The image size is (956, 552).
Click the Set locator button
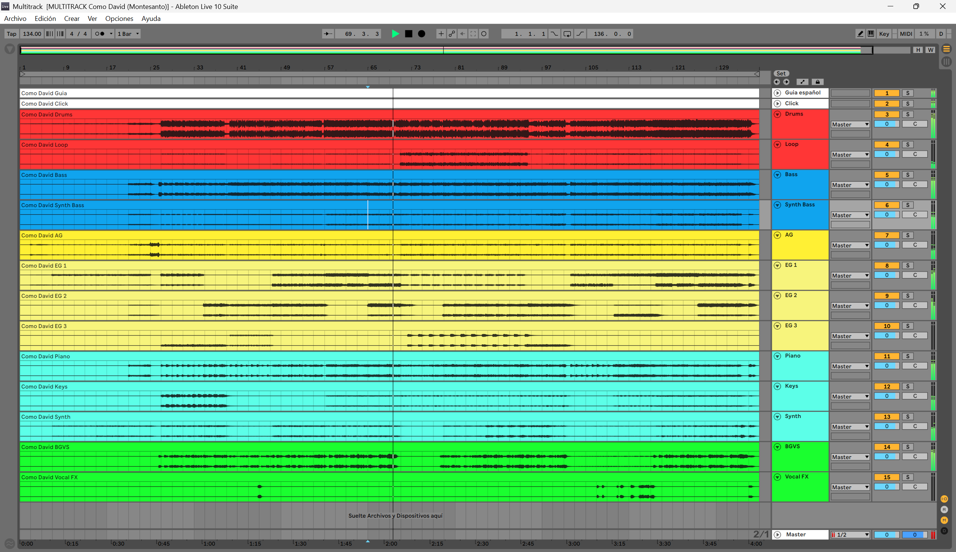click(x=781, y=74)
